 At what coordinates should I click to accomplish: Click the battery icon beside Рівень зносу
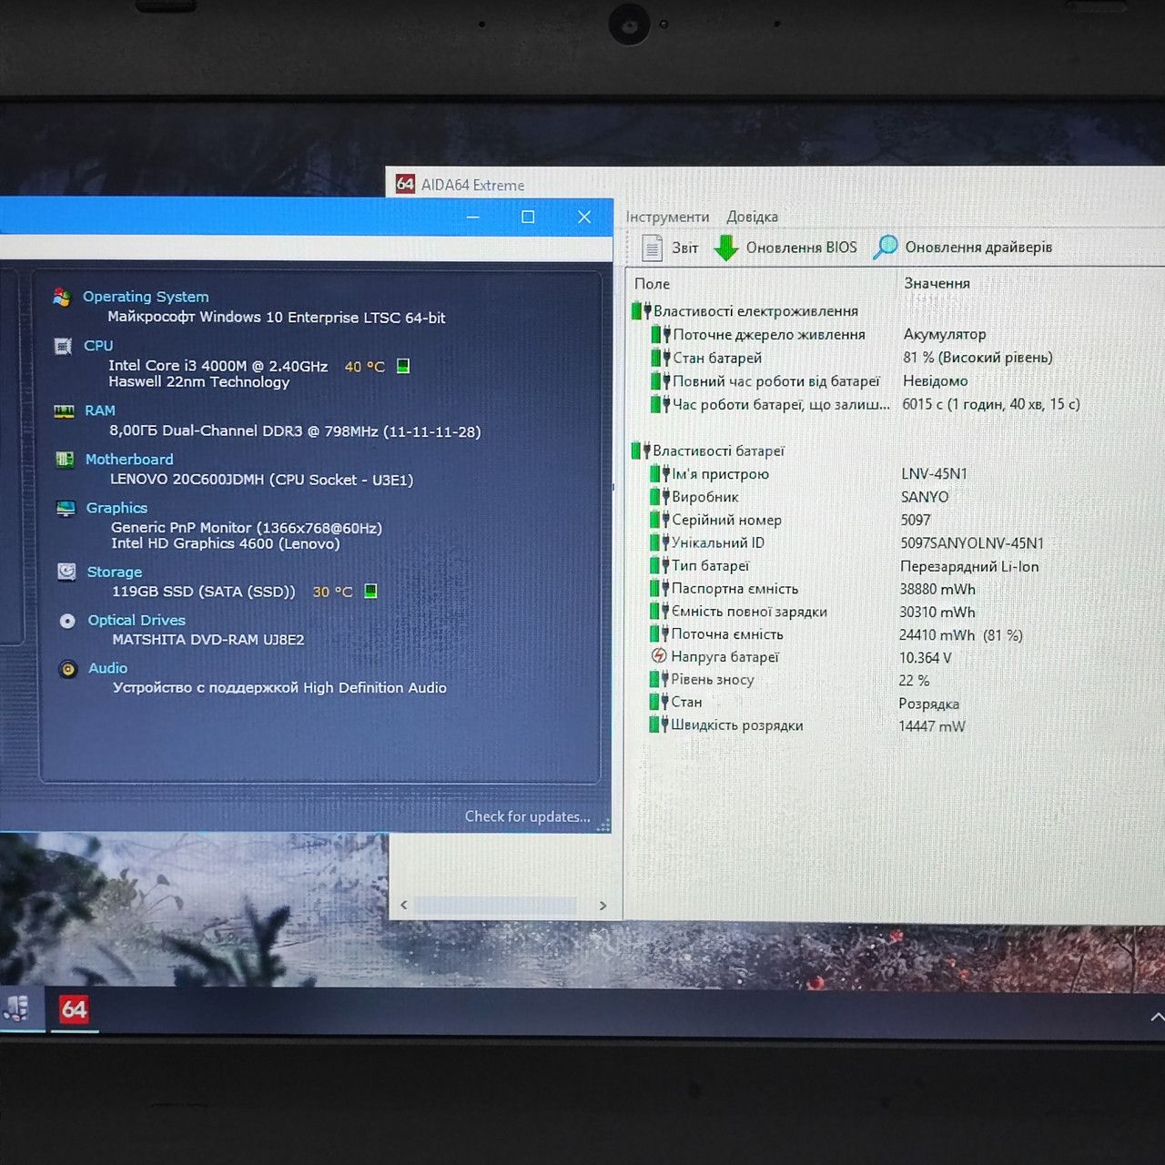coord(659,679)
